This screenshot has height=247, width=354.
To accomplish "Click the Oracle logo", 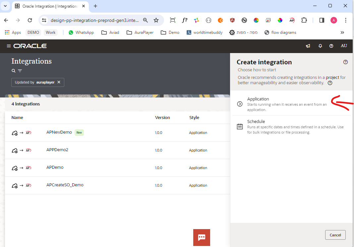I will click(30, 46).
